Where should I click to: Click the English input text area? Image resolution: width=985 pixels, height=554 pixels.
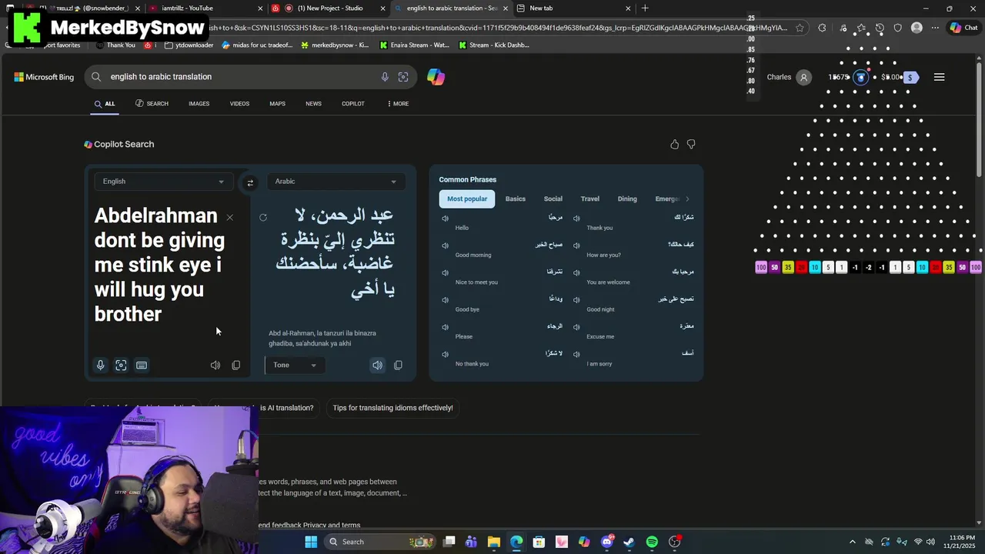(x=159, y=265)
